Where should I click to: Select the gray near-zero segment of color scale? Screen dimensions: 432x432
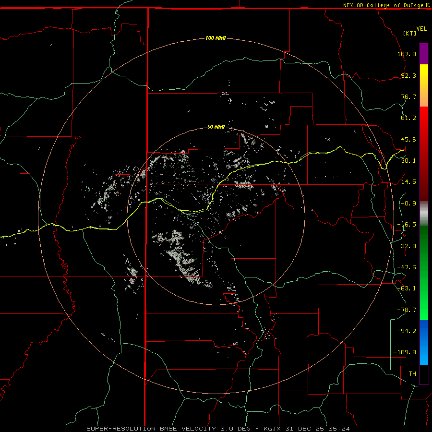pyautogui.click(x=424, y=214)
